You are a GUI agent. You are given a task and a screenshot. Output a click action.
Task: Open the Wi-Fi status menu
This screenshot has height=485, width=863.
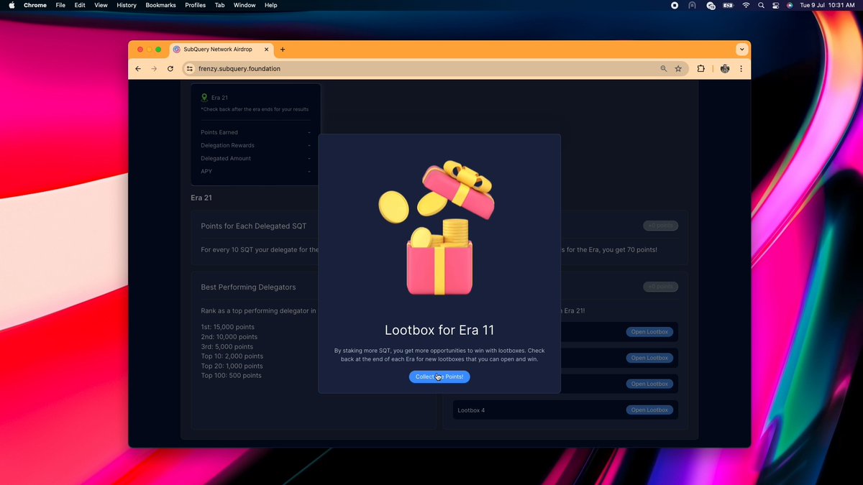point(746,5)
